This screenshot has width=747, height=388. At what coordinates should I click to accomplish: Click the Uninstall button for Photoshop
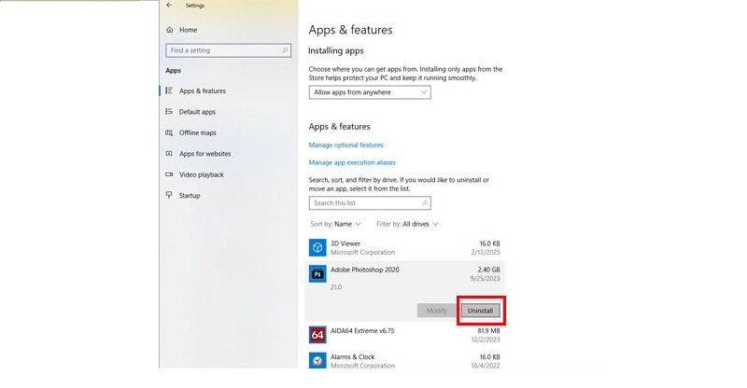tap(480, 311)
